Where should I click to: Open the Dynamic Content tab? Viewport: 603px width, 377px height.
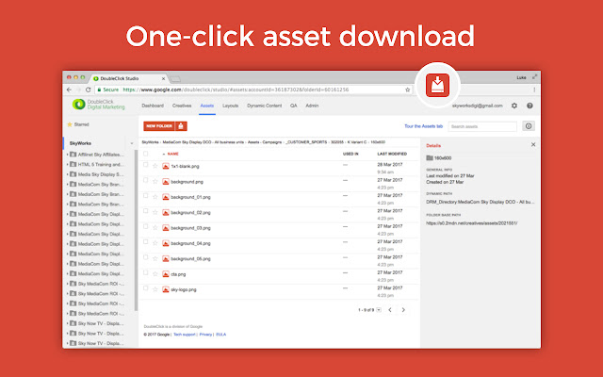[x=264, y=106]
